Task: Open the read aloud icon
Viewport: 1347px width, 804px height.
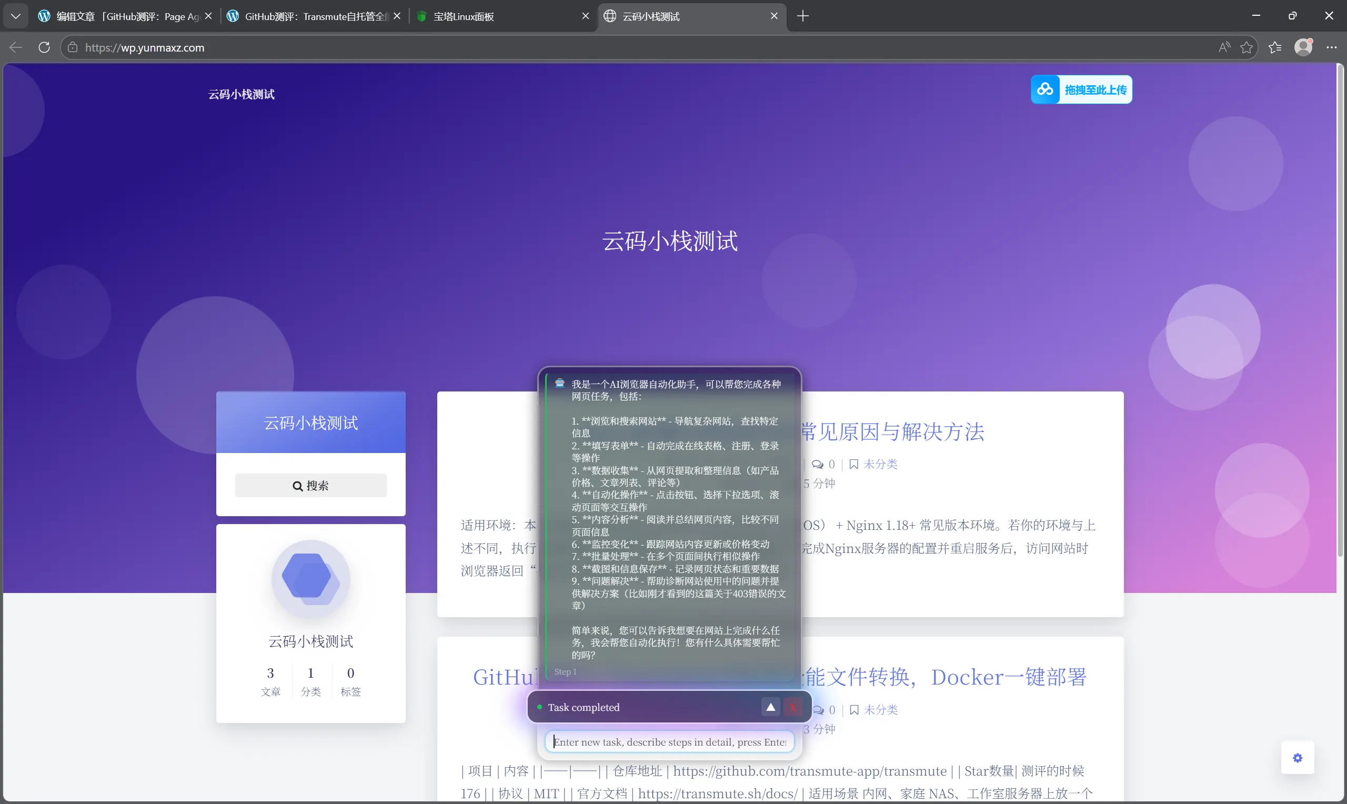Action: pyautogui.click(x=1224, y=48)
